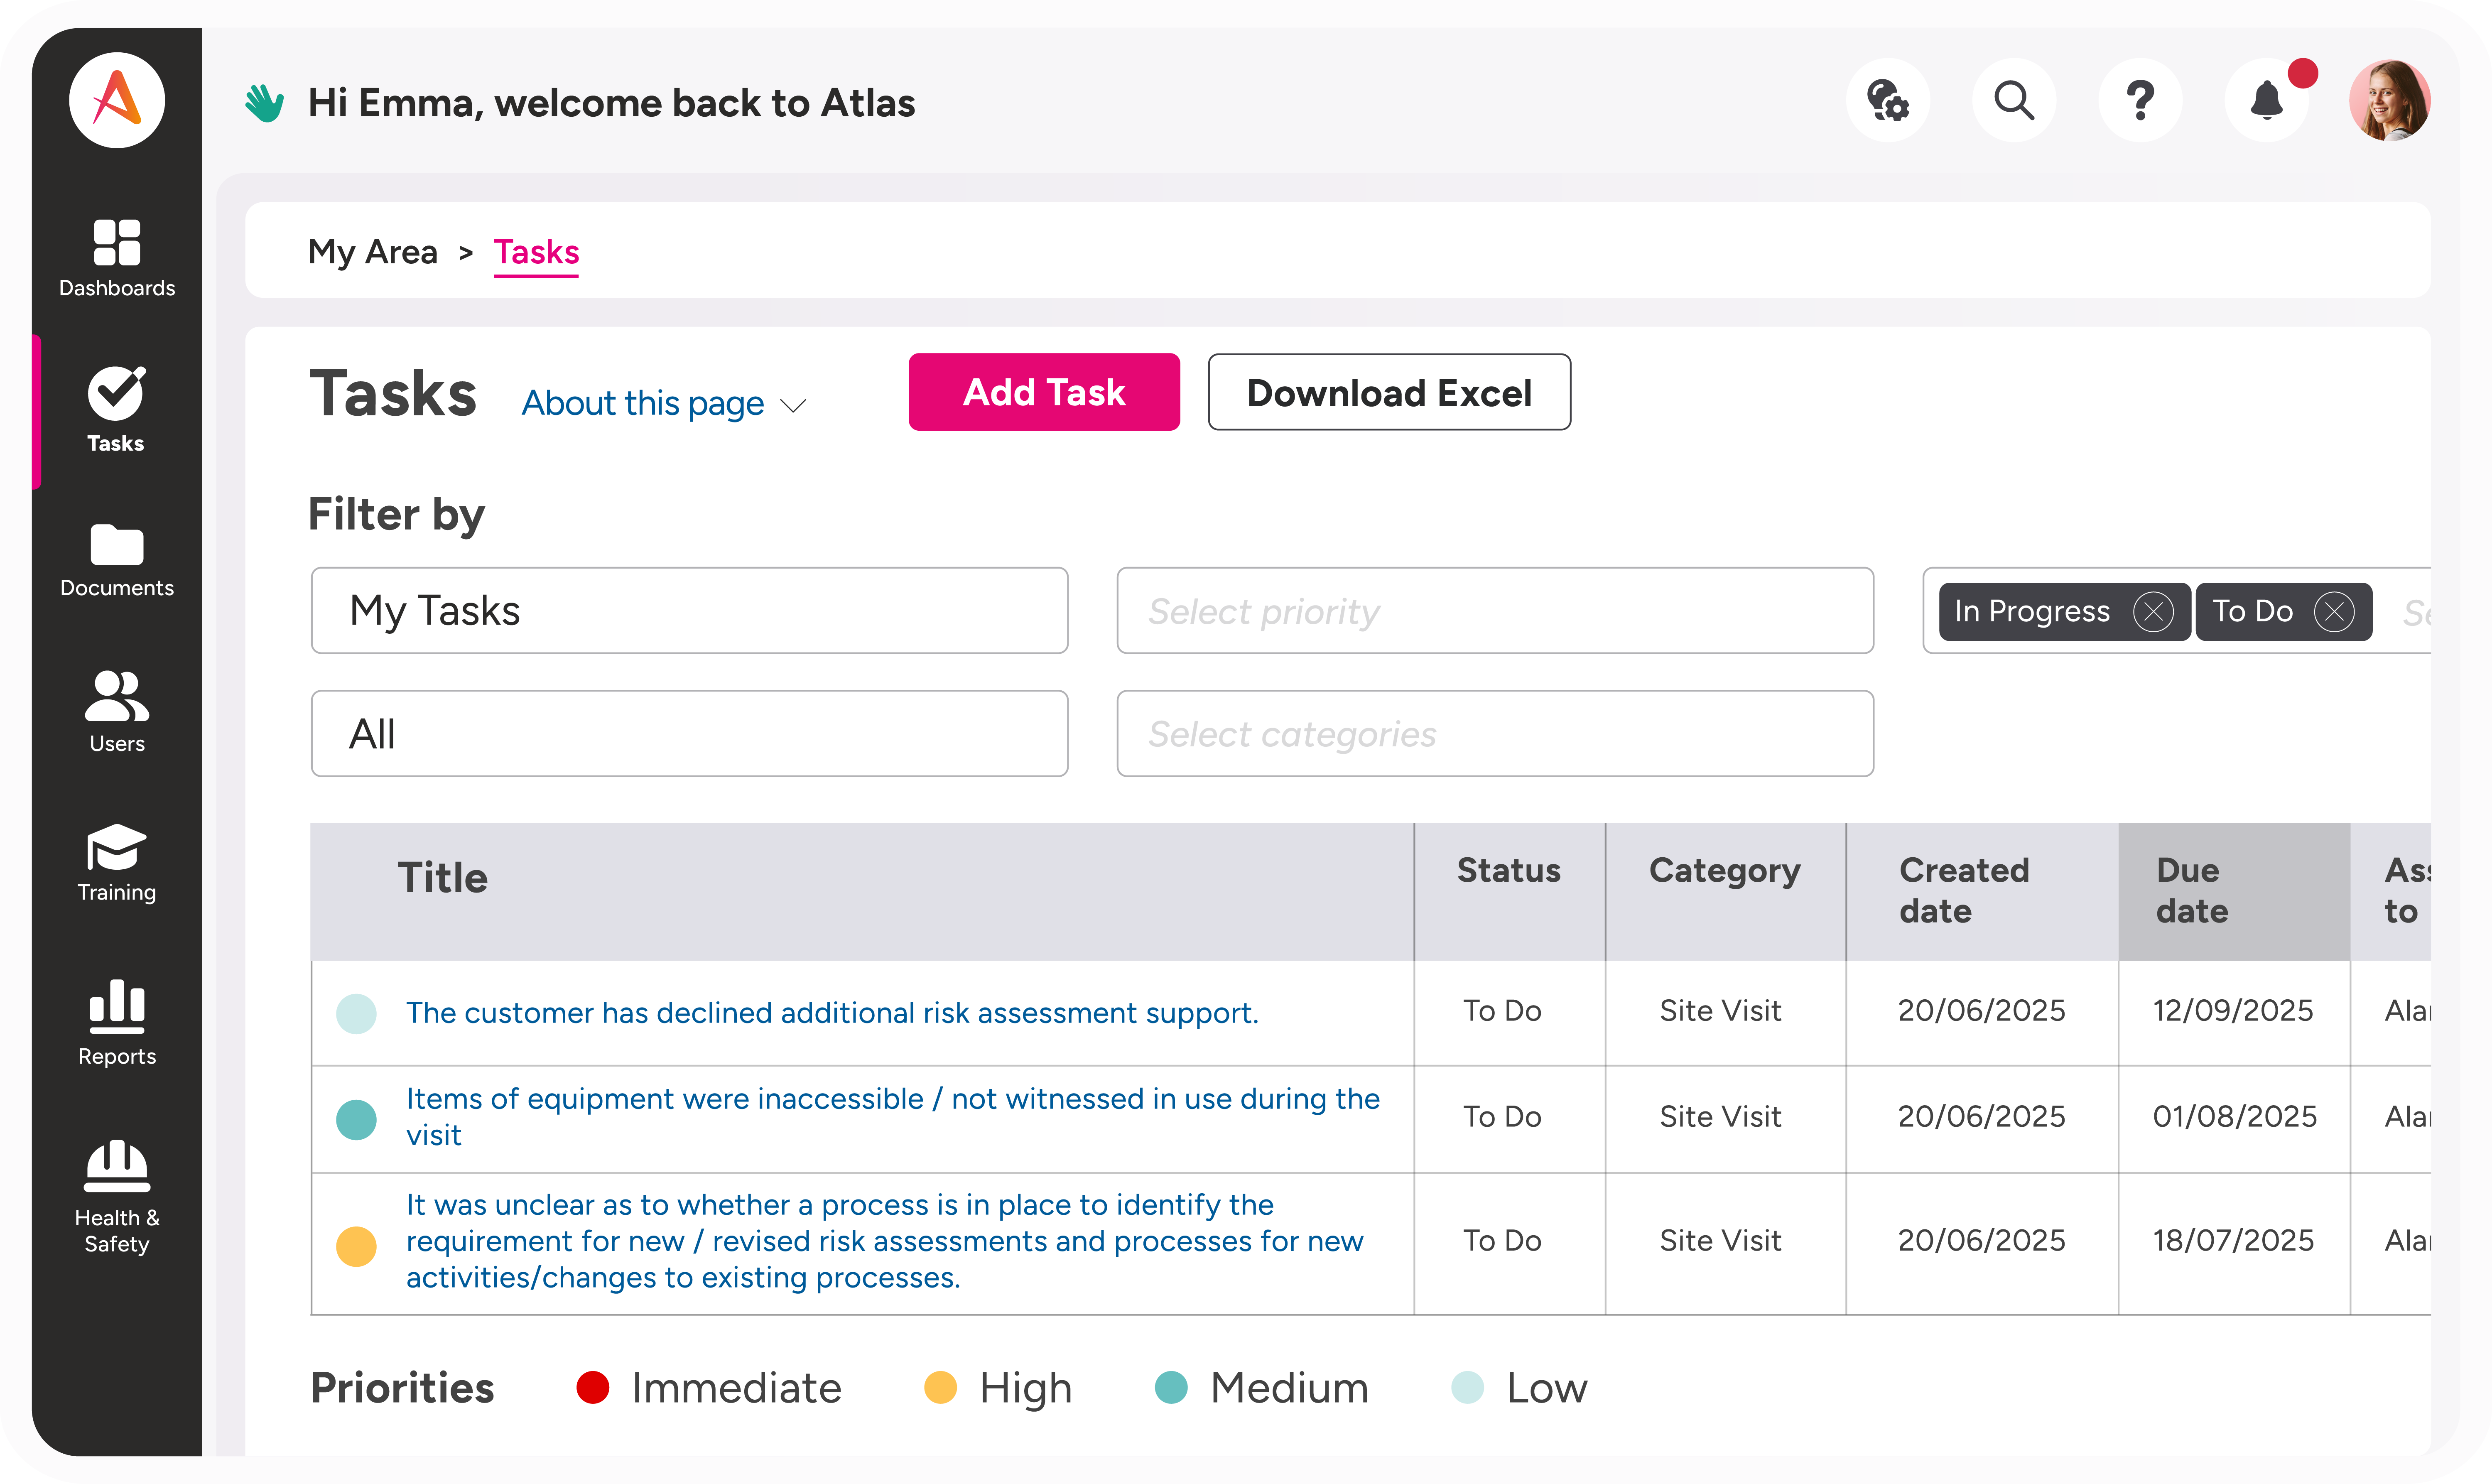
Task: Open the notifications bell
Action: tap(2267, 100)
